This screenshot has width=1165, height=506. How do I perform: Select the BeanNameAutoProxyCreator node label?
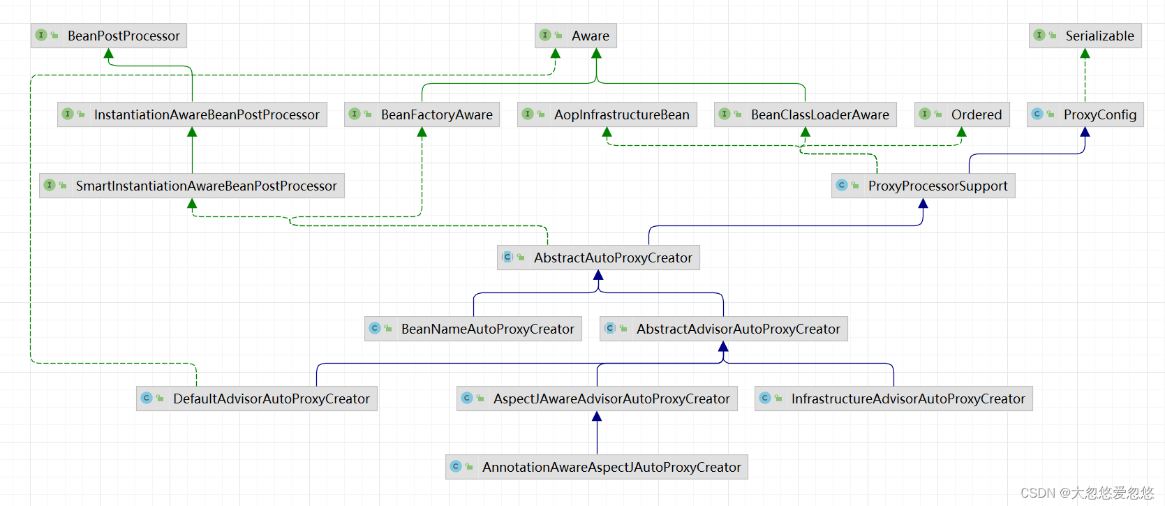(488, 329)
